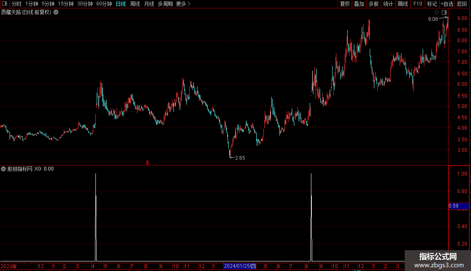
Task: Click the 9.06 high price label
Action: (433, 19)
